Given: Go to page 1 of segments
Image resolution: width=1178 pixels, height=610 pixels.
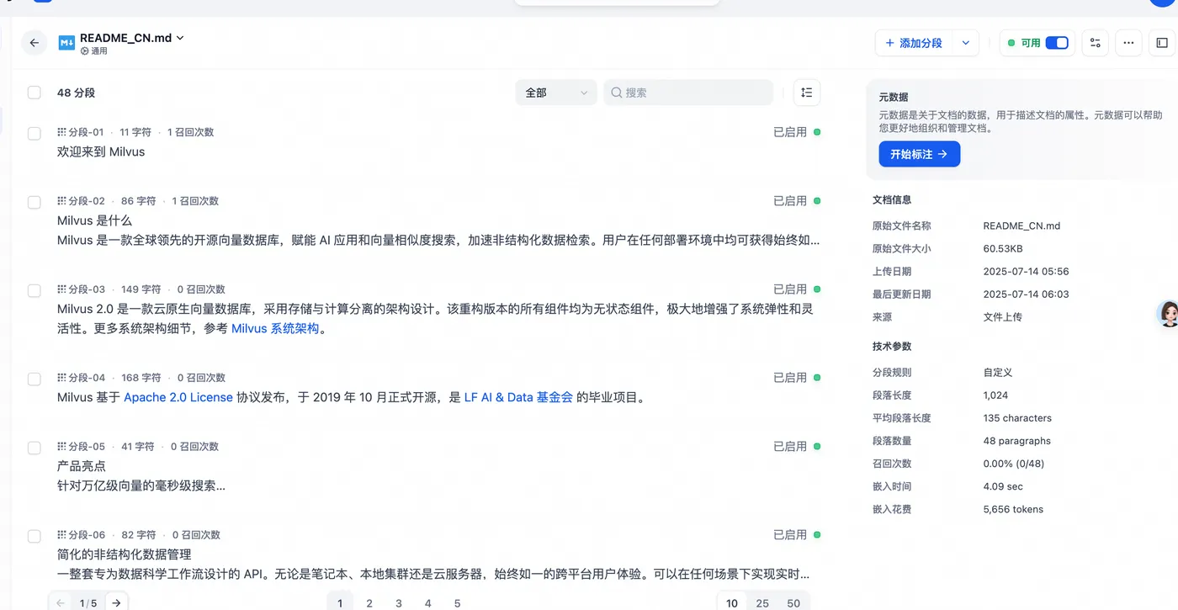Looking at the screenshot, I should coord(340,602).
